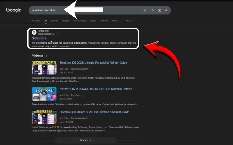Open options menu for Techjunkie Aman April video
Image resolution: width=233 pixels, height=145 pixels.
(91, 69)
